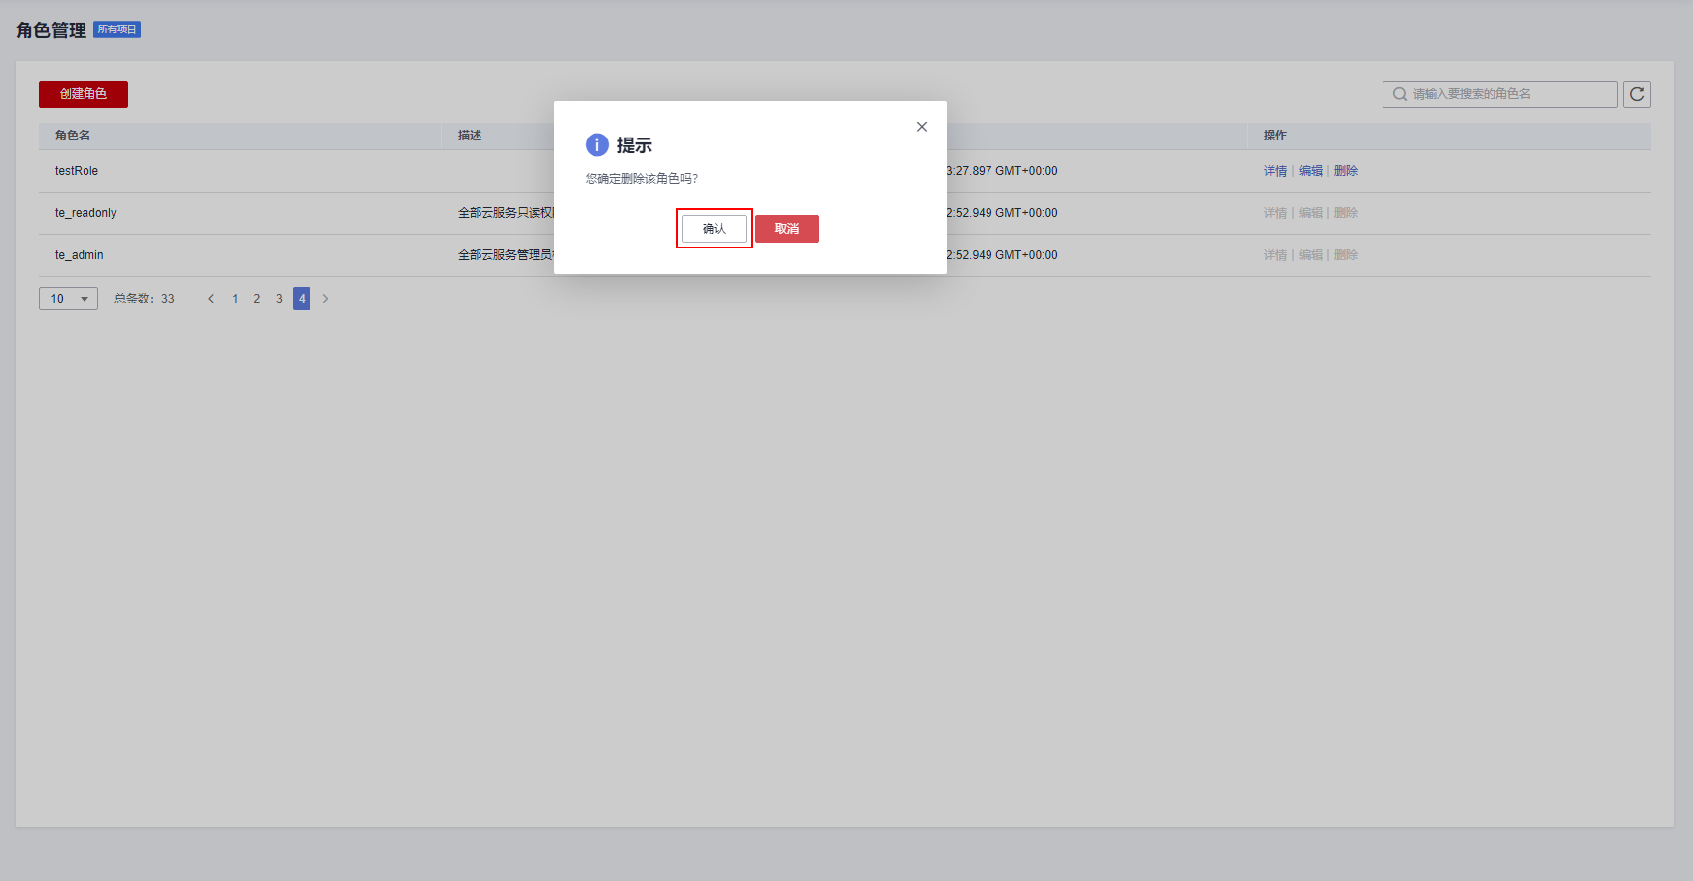Go to page 2 in pagination
1693x881 pixels.
coord(257,299)
